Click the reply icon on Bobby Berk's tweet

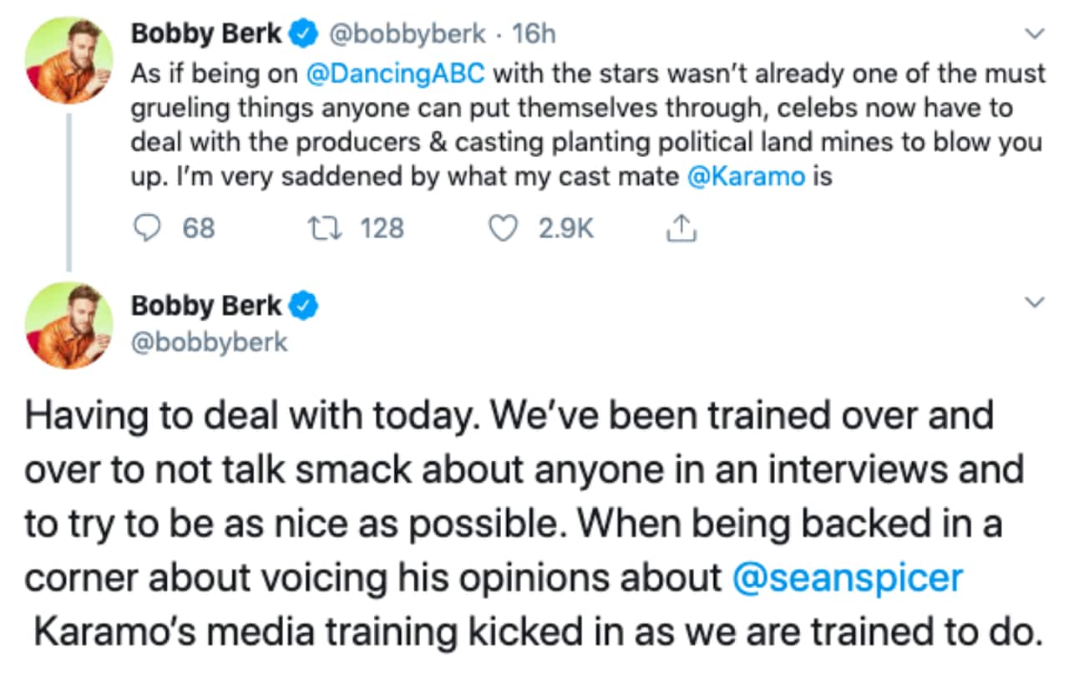pos(149,227)
